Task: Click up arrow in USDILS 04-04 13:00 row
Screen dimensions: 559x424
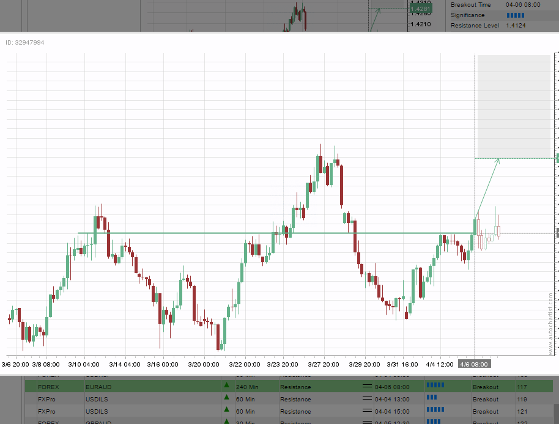Action: [226, 397]
